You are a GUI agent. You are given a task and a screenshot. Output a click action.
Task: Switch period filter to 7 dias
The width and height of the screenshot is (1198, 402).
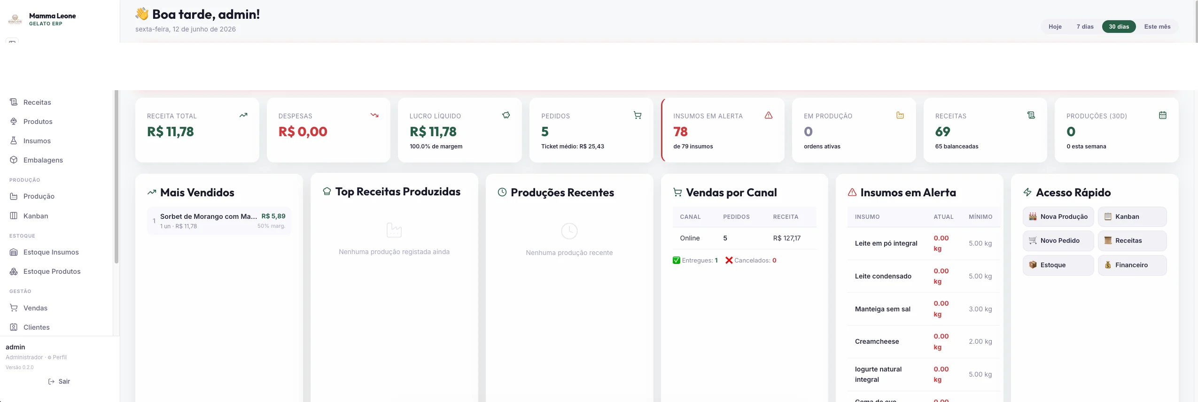(1085, 27)
